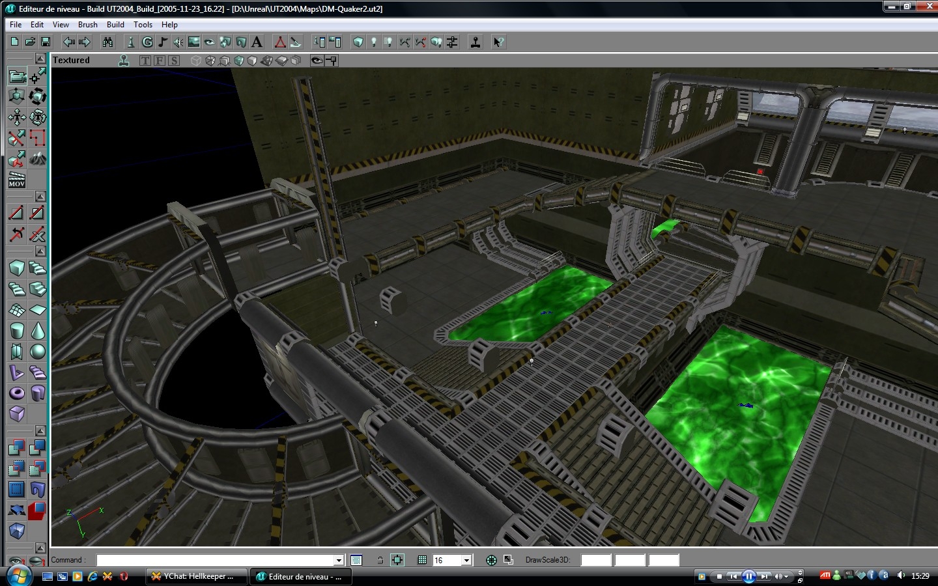Select the Camera Movement tool
This screenshot has width=938, height=586.
click(17, 76)
